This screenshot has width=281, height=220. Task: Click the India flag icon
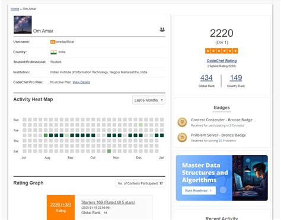(x=53, y=52)
